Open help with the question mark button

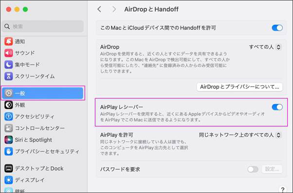coord(283,190)
